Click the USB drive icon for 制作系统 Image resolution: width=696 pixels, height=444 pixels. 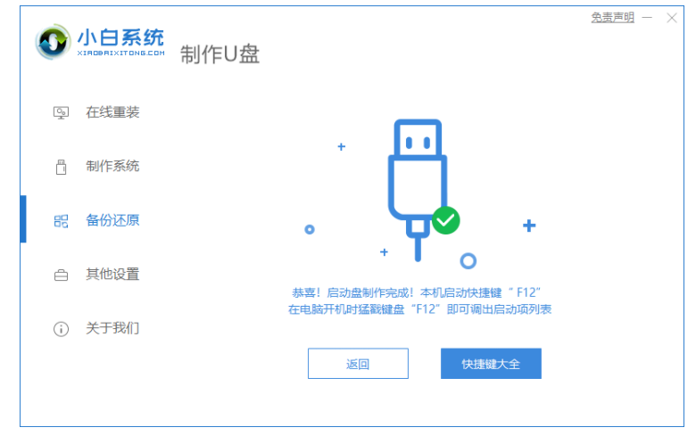(x=62, y=167)
